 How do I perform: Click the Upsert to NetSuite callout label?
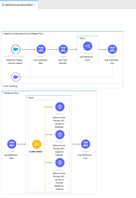tap(59, 150)
